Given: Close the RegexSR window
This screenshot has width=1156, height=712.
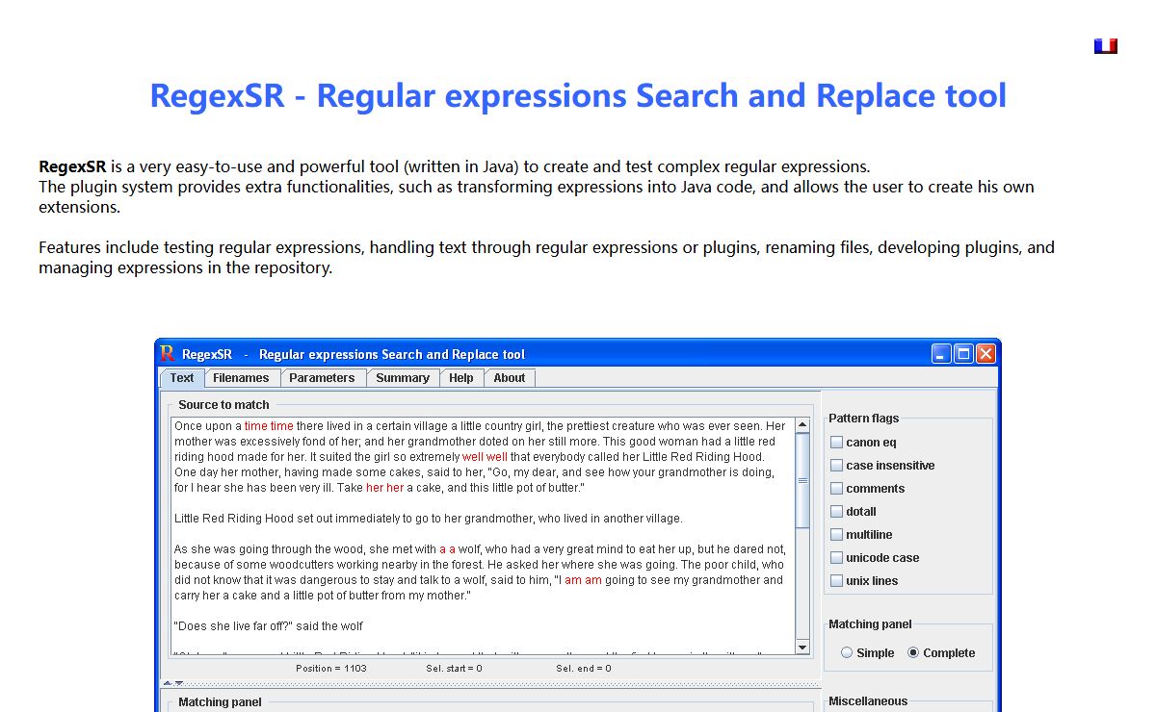Looking at the screenshot, I should click(985, 354).
